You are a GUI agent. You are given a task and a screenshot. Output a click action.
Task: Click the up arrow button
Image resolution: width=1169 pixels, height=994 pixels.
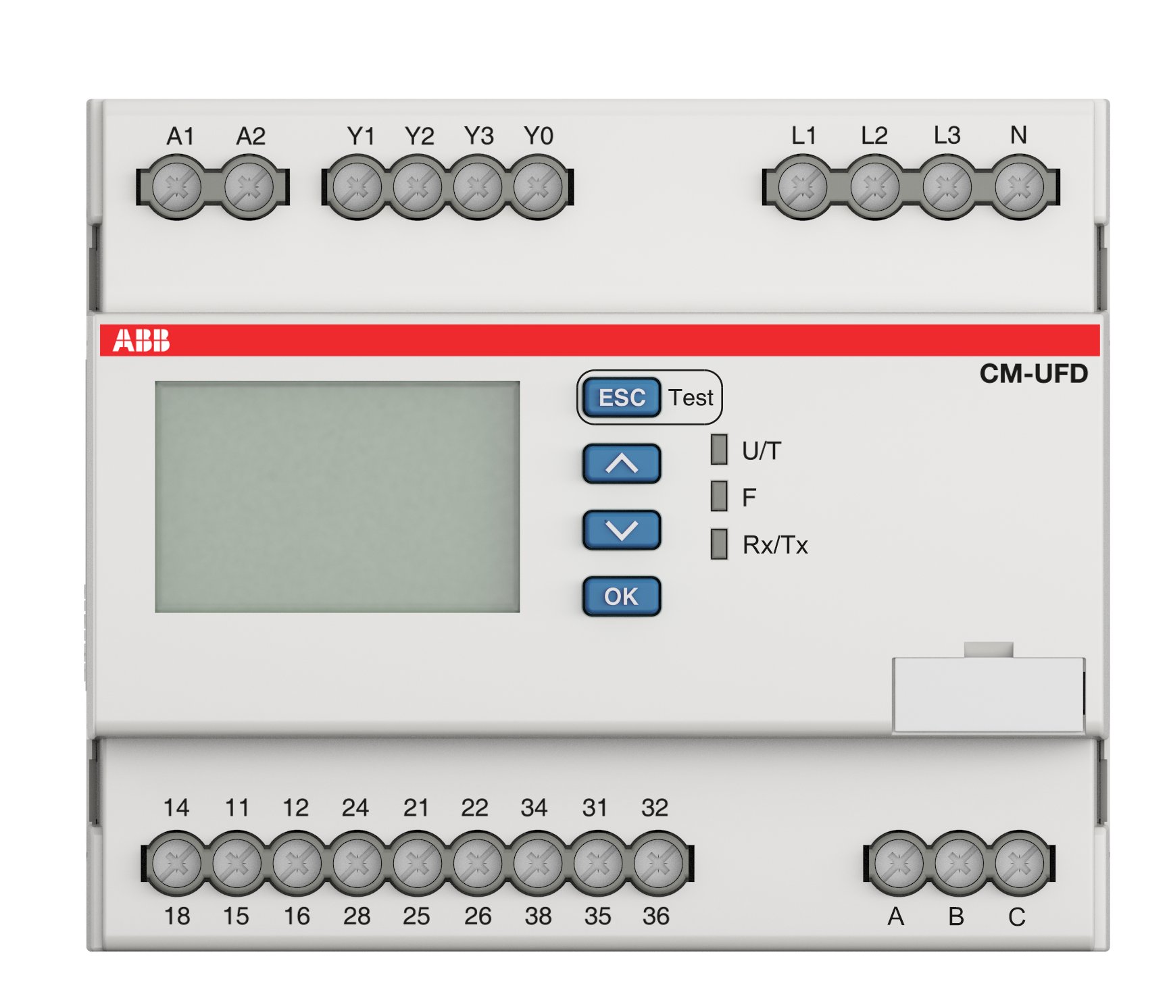(622, 464)
